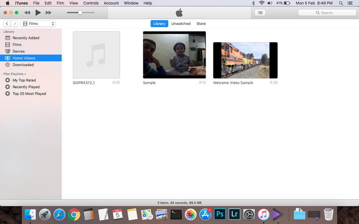The height and width of the screenshot is (224, 359).
Task: Open Terminal from the dock
Action: coord(176,215)
